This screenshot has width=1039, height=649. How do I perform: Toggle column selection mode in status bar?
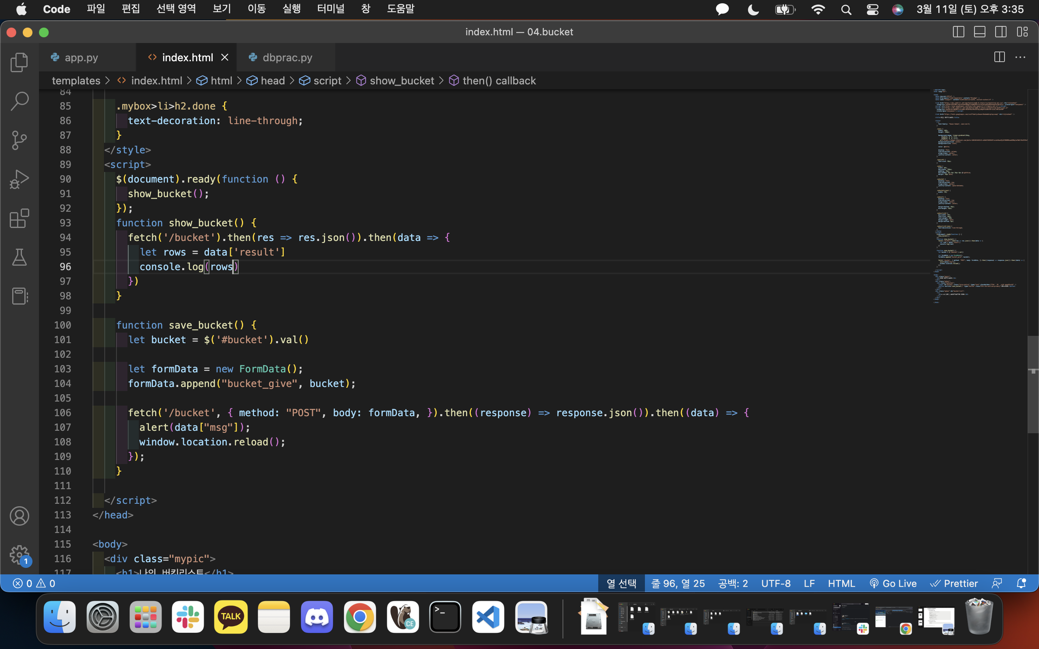pyautogui.click(x=621, y=583)
